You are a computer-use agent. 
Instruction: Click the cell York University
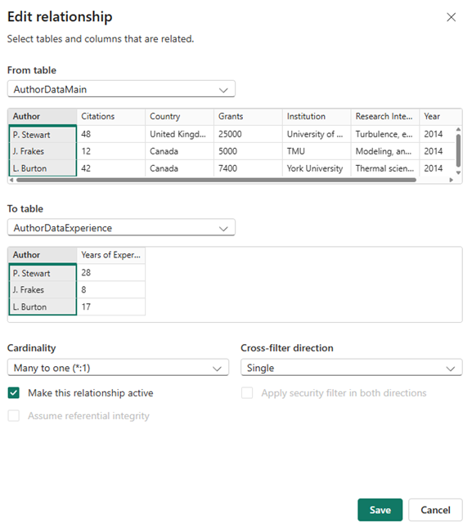point(317,168)
